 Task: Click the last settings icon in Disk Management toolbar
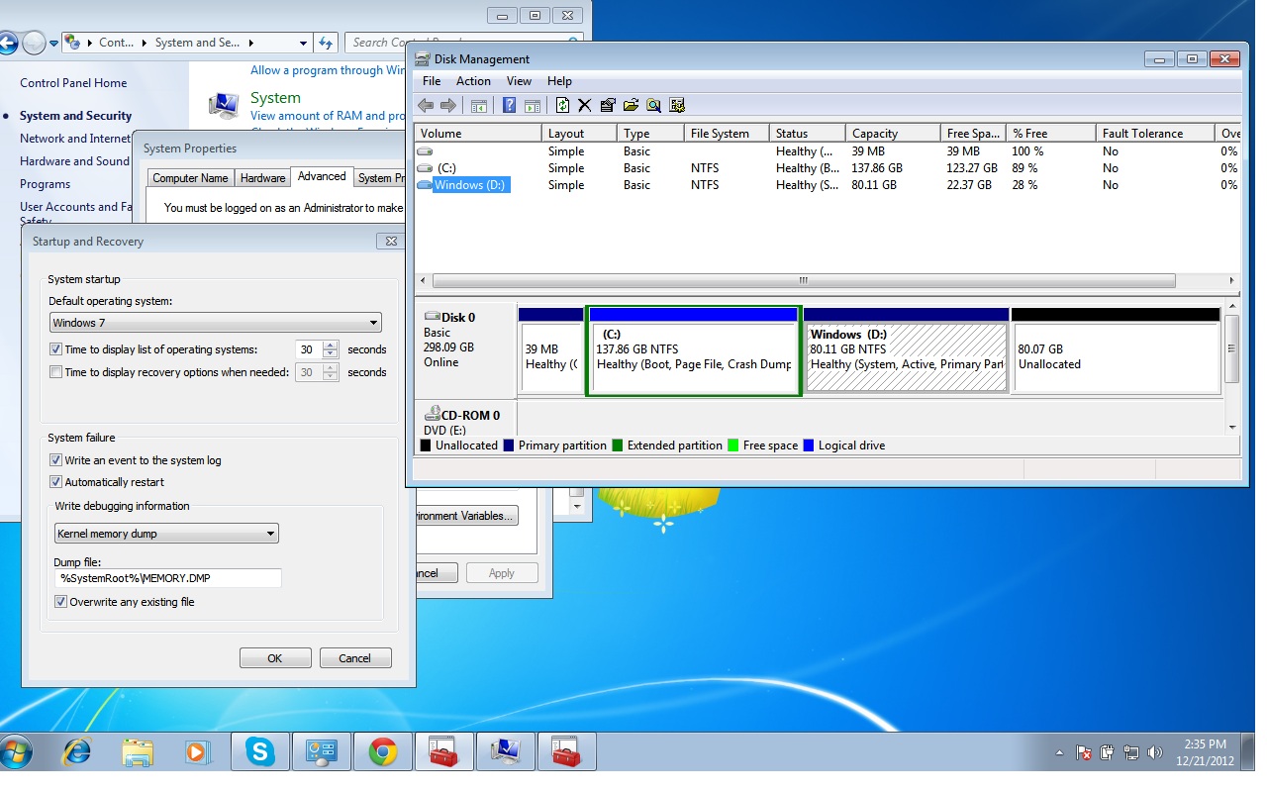(677, 106)
